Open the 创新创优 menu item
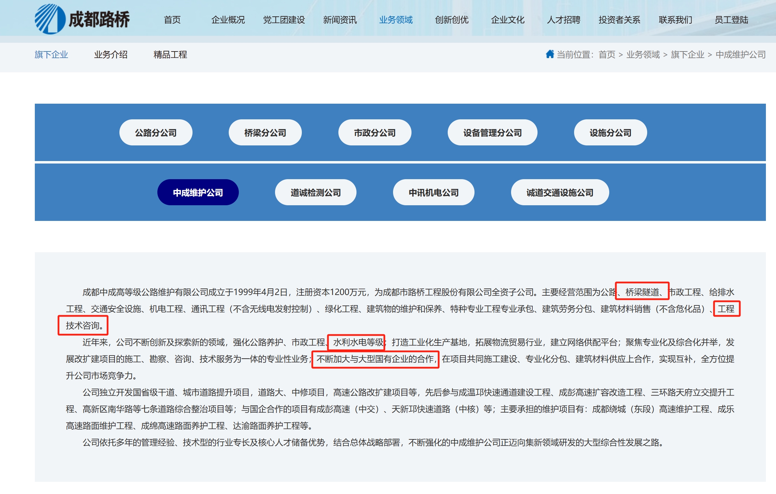This screenshot has height=494, width=776. coord(452,20)
